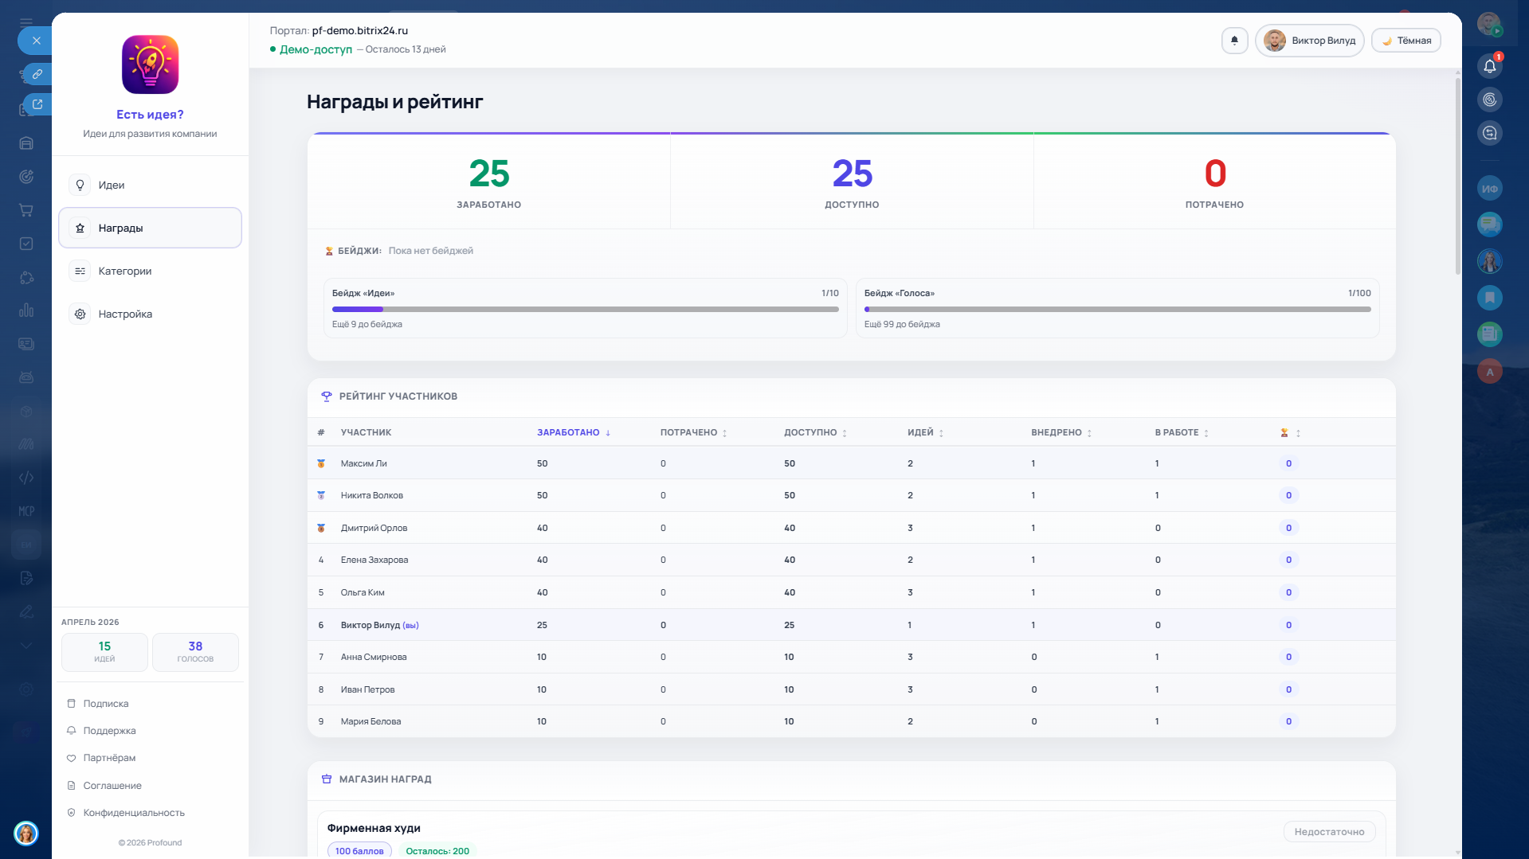Click the notification bell icon in header
Viewport: 1529px width, 859px height.
(x=1234, y=41)
